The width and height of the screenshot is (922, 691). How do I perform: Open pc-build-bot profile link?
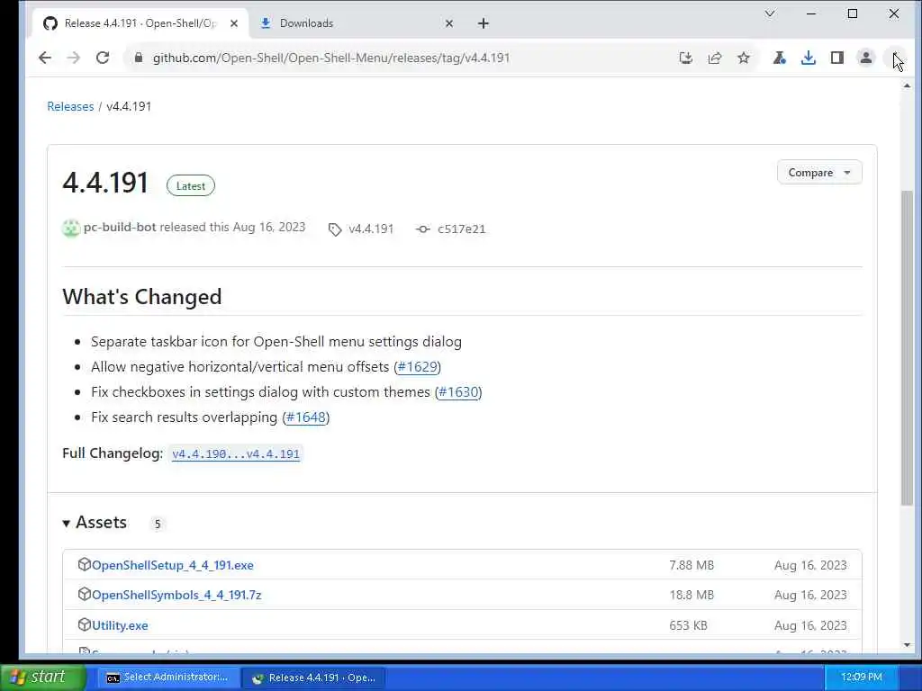point(120,228)
